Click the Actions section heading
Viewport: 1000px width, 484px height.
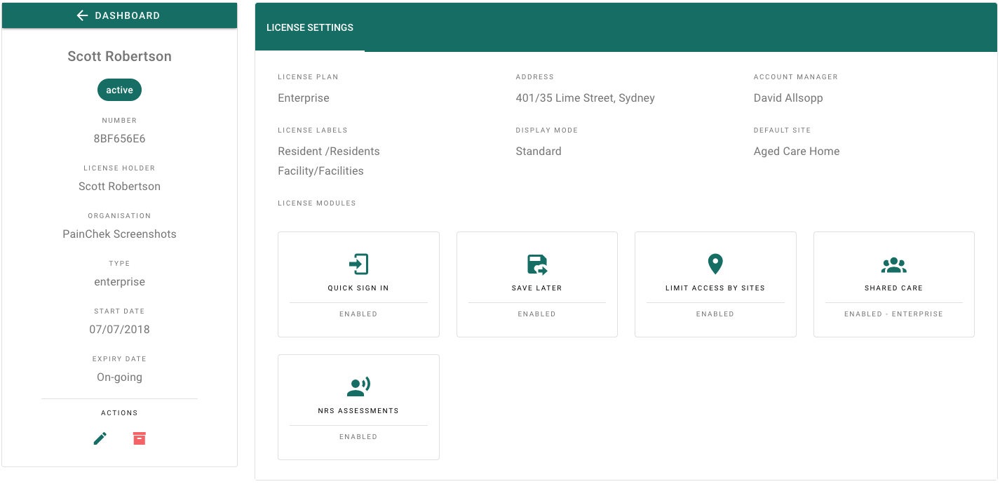pyautogui.click(x=119, y=413)
